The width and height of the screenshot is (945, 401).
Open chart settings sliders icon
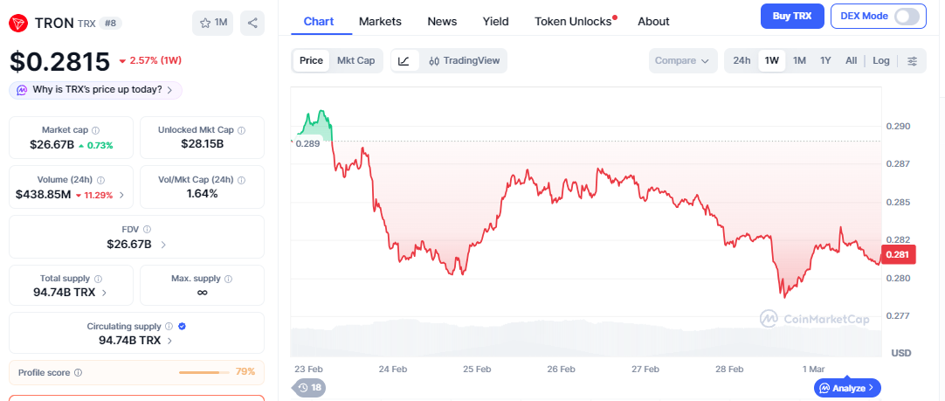[912, 60]
